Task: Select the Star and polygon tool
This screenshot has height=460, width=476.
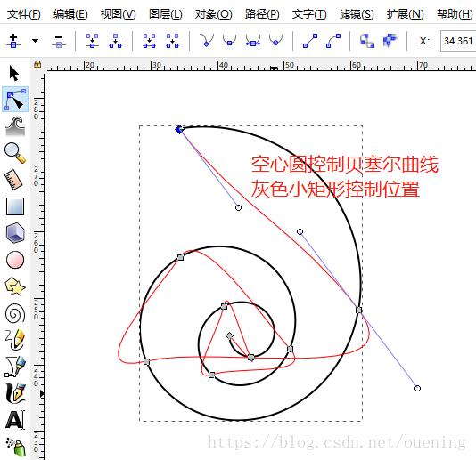Action: click(15, 286)
